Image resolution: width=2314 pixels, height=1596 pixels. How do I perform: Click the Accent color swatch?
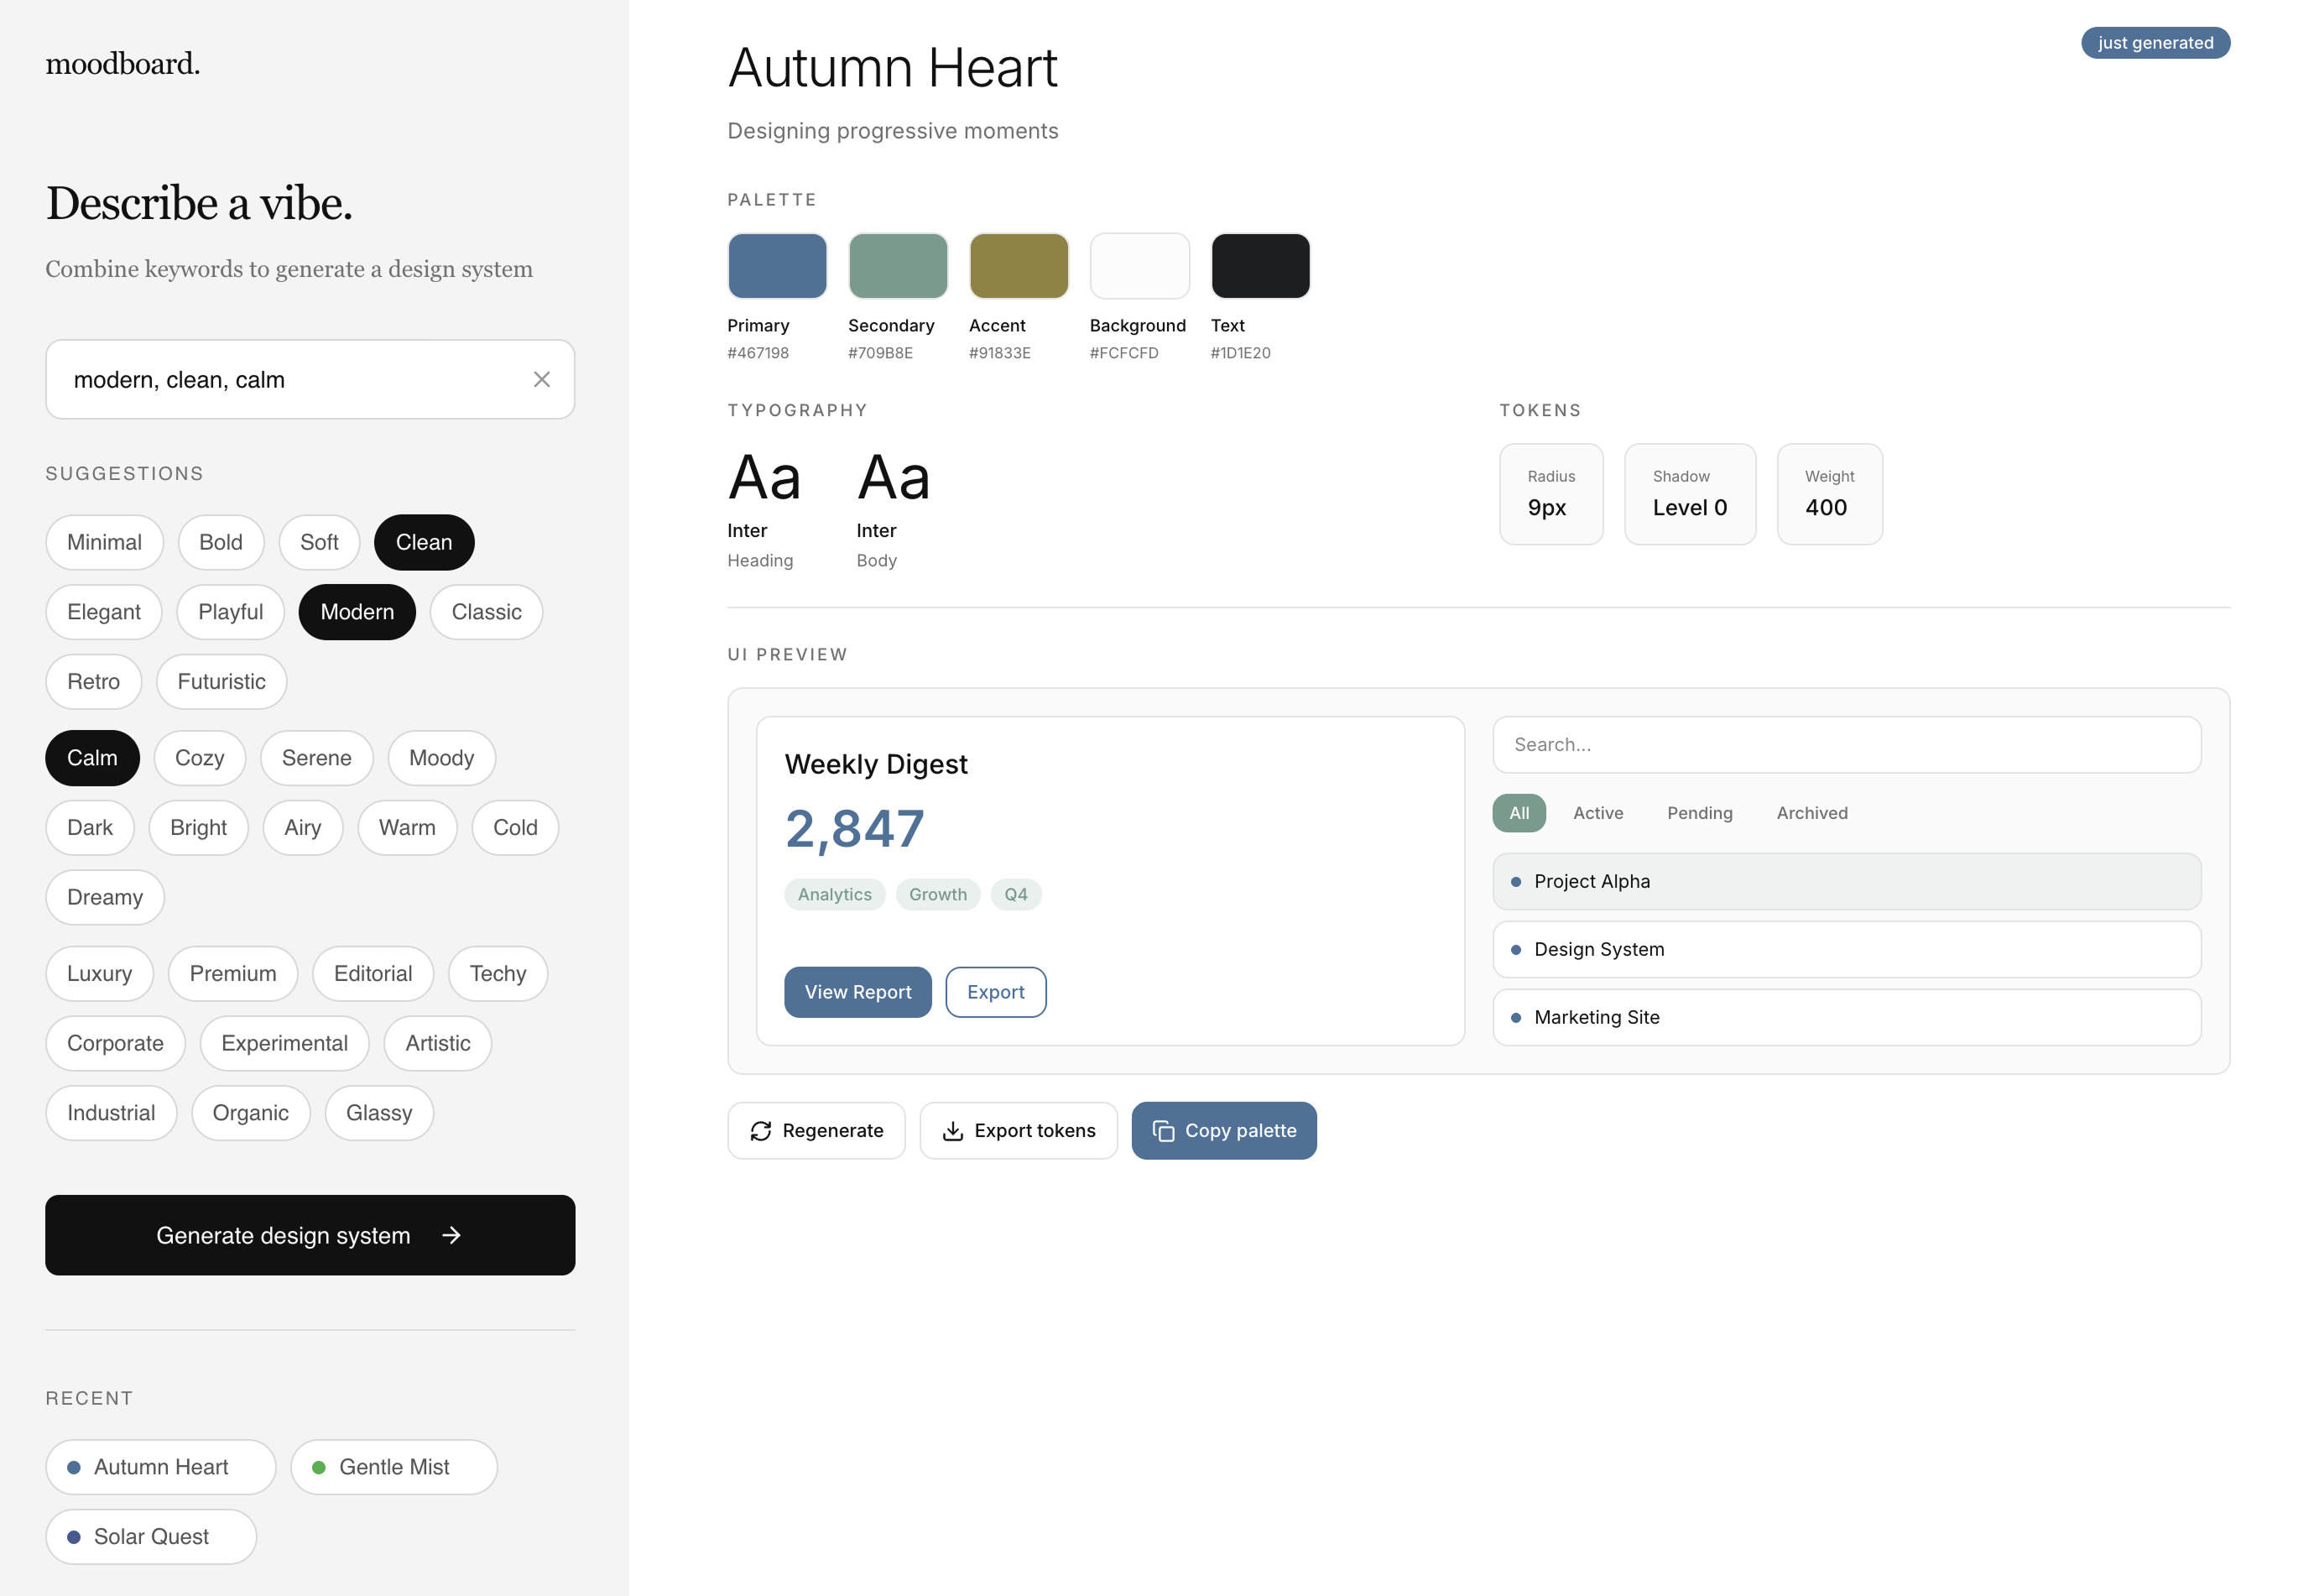pyautogui.click(x=1018, y=265)
